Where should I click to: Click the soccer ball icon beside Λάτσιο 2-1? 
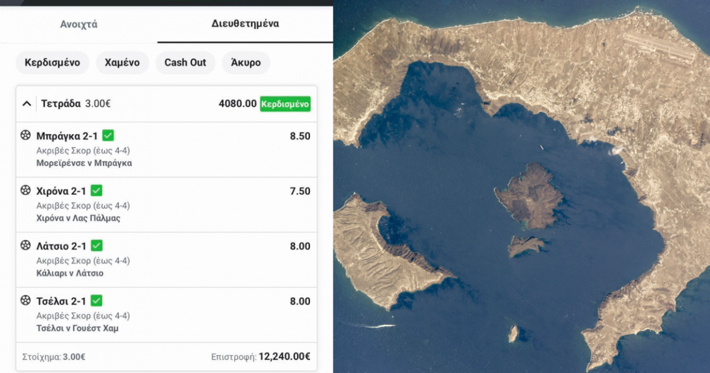tap(25, 245)
